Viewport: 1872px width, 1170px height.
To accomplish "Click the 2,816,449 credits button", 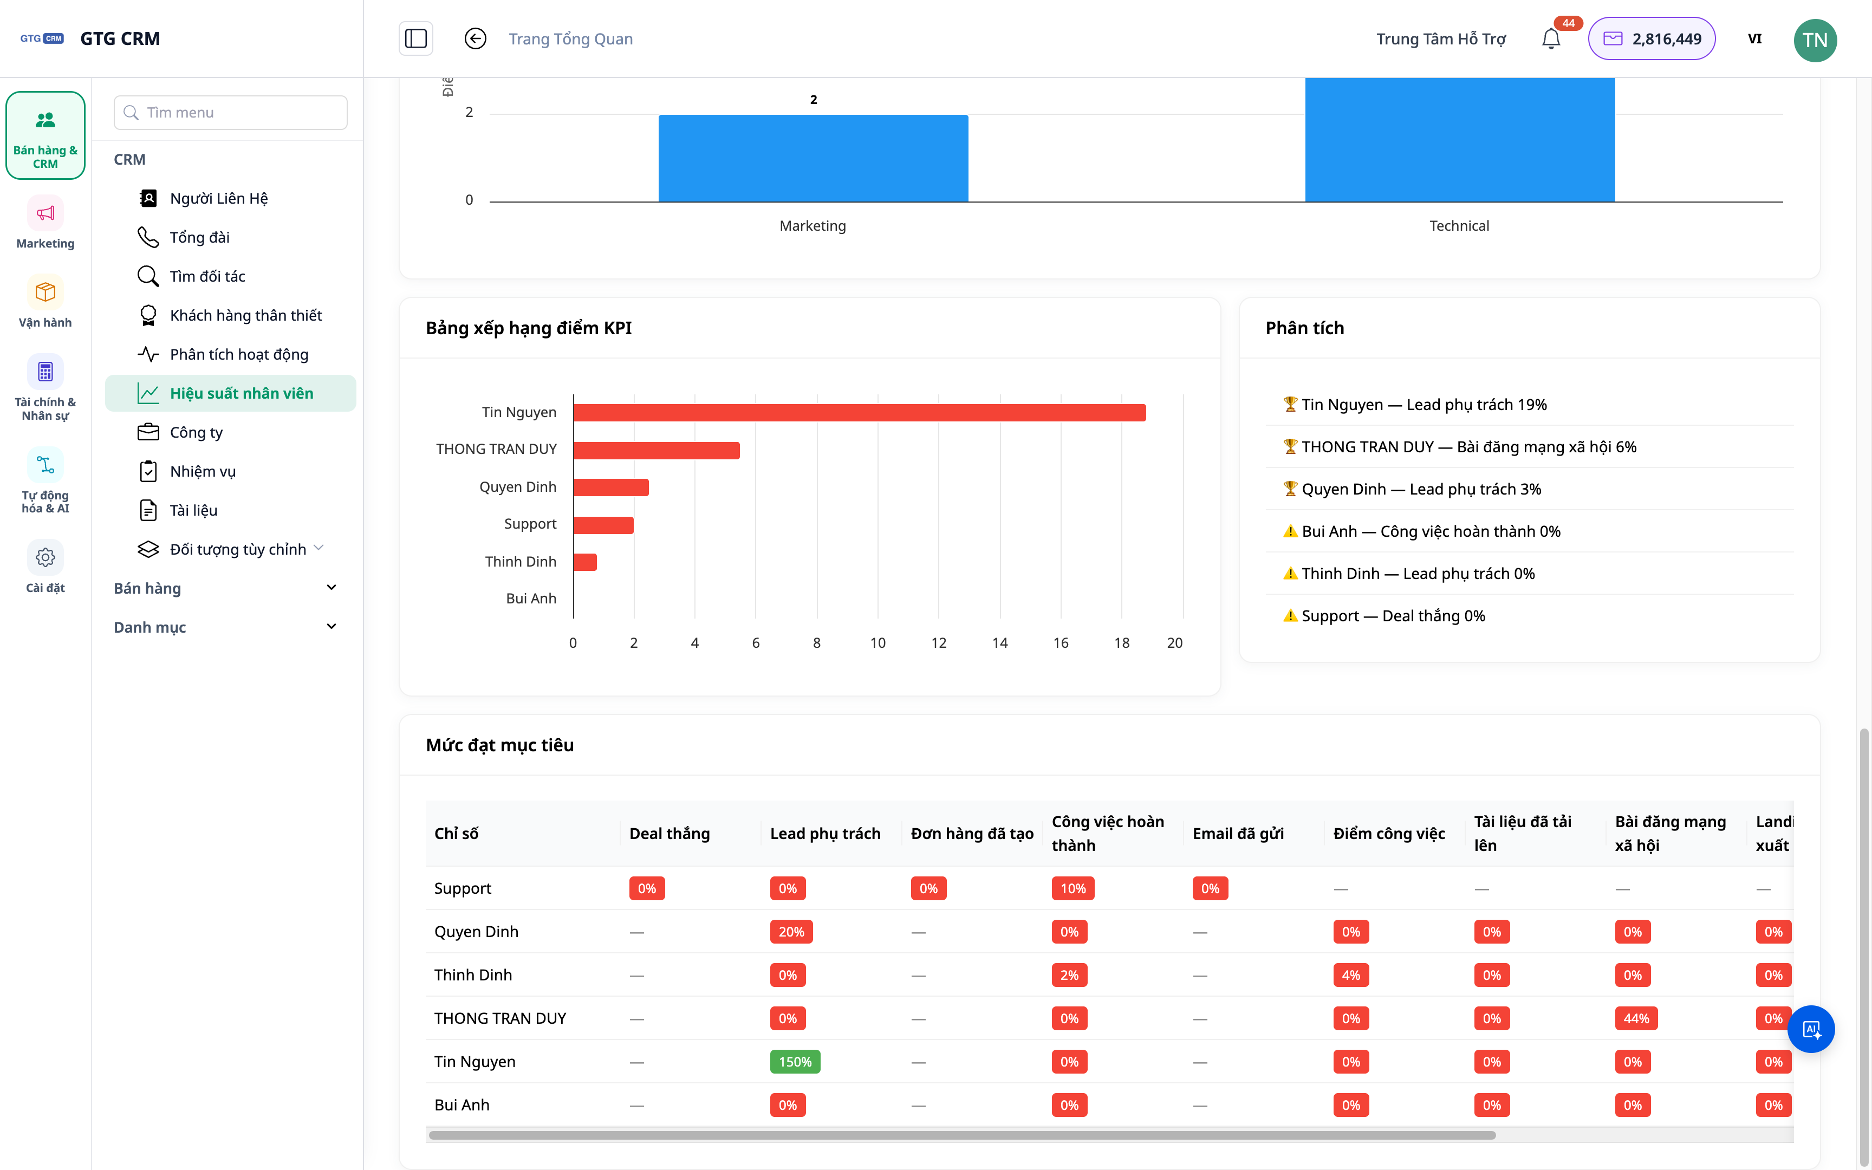I will 1652,38.
